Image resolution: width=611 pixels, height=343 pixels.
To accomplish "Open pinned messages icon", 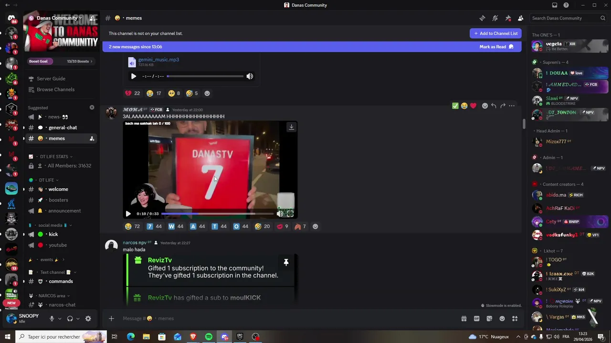I will [x=508, y=18].
